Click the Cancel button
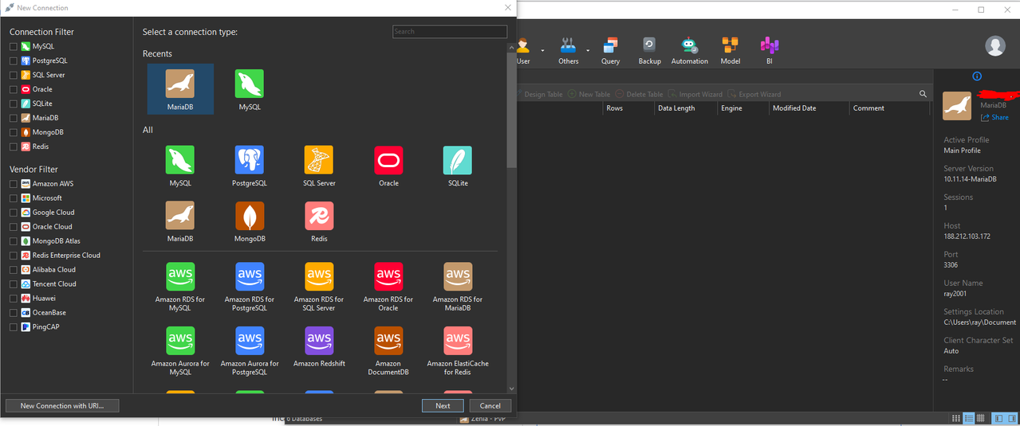 coord(490,405)
